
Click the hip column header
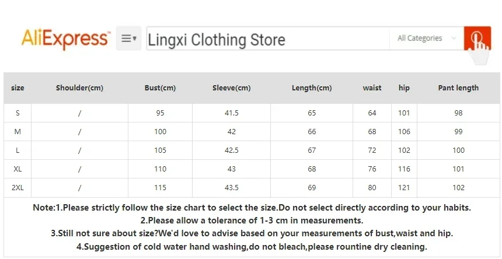tap(404, 88)
